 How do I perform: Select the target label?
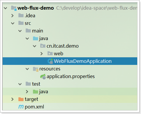tap(31, 99)
